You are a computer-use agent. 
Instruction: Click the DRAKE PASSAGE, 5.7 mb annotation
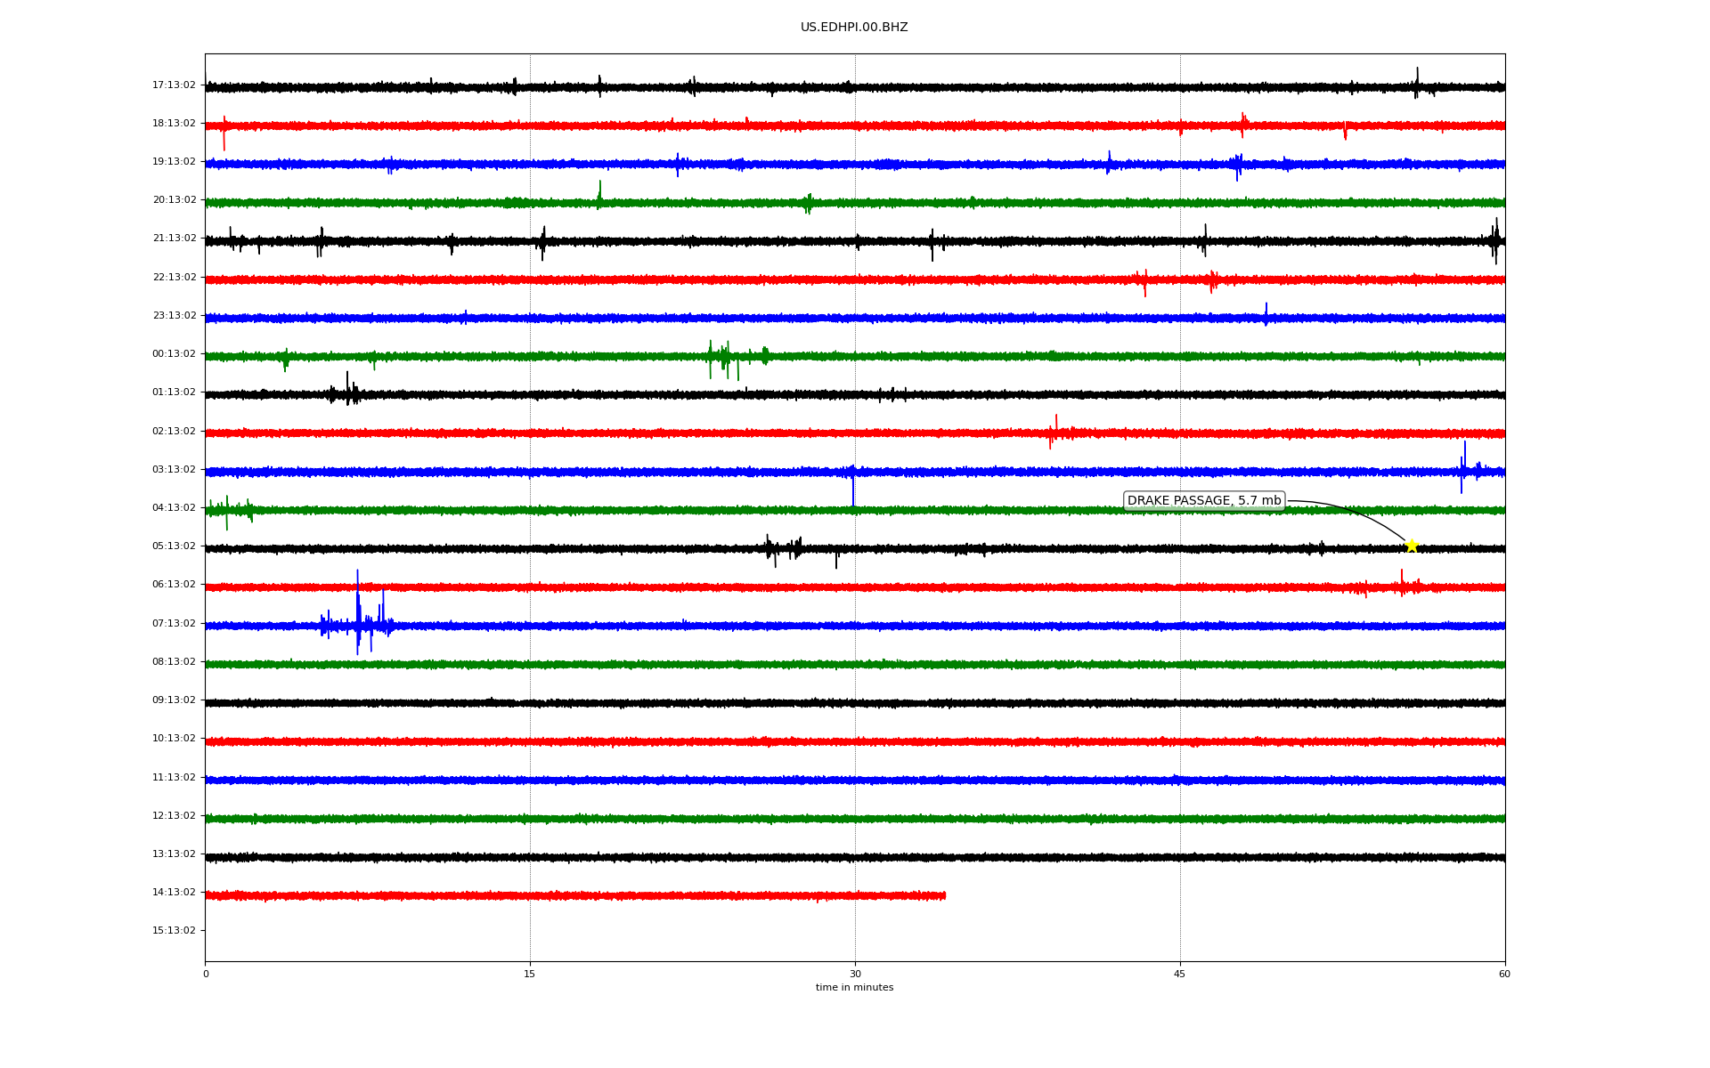pos(1204,501)
